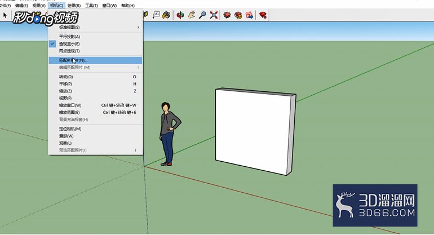Choose 缩放窗口(W) zoom window
The width and height of the screenshot is (434, 235).
pos(95,105)
